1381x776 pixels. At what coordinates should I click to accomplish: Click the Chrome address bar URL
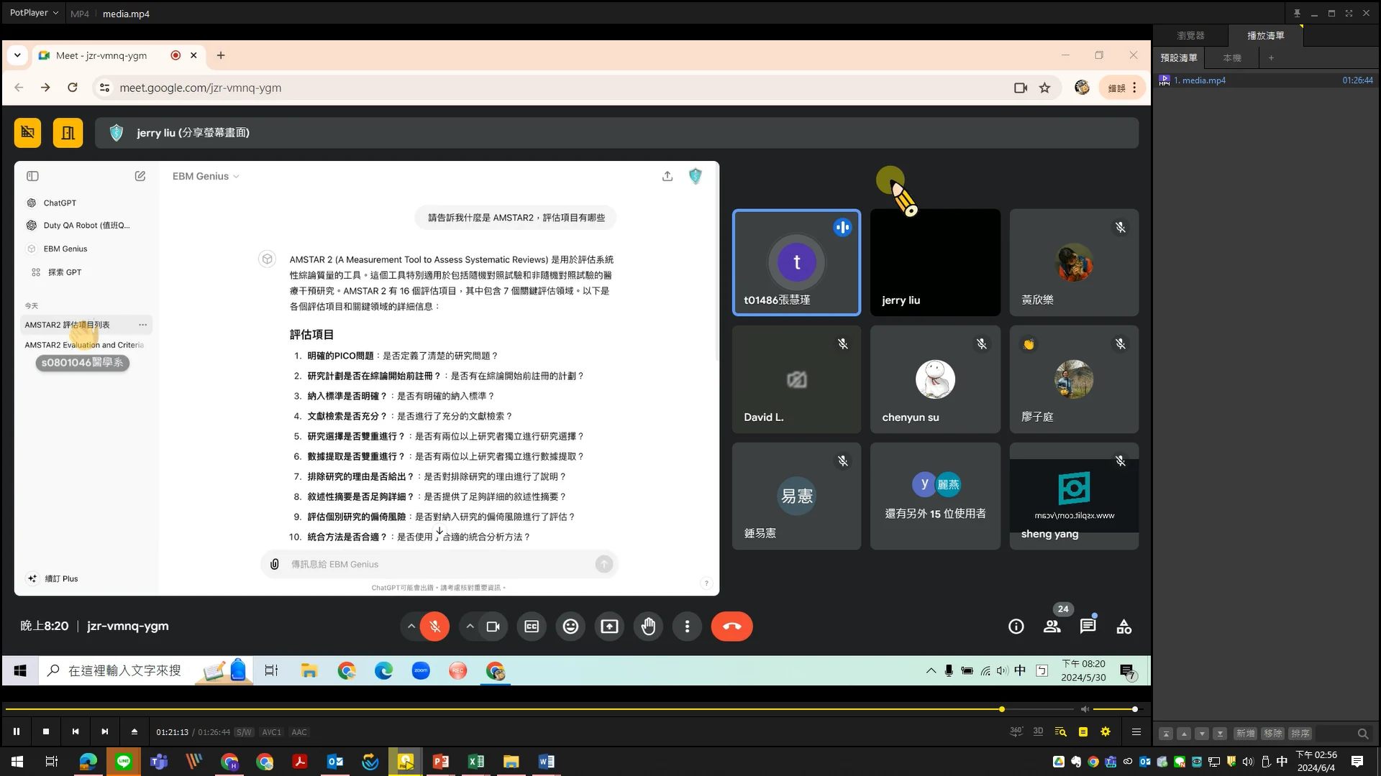coord(200,88)
